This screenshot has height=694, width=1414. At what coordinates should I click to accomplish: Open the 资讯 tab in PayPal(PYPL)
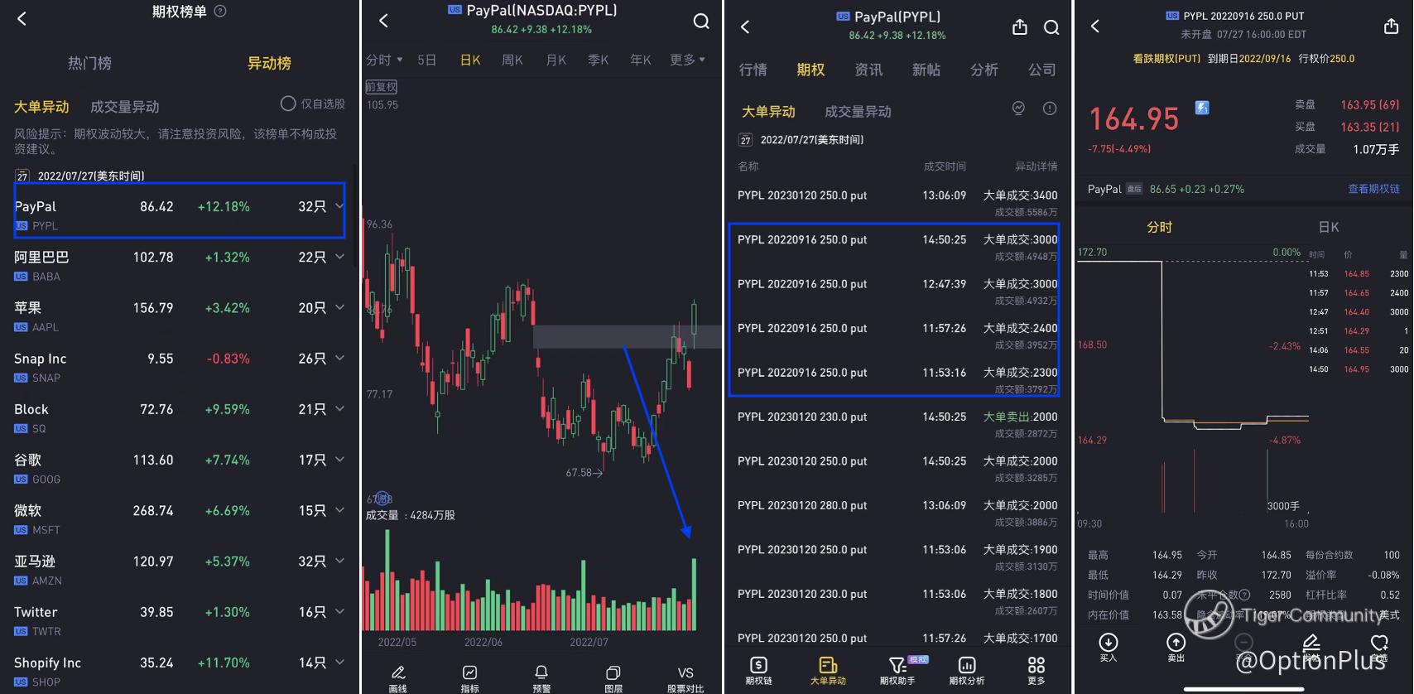pos(868,70)
